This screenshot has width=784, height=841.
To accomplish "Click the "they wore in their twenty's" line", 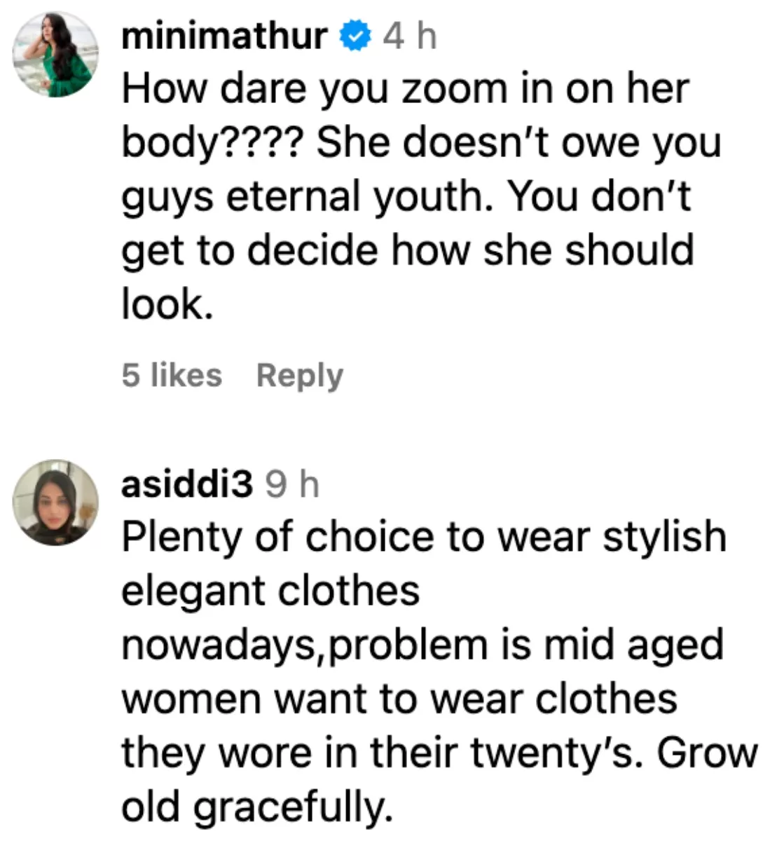I will tap(439, 753).
